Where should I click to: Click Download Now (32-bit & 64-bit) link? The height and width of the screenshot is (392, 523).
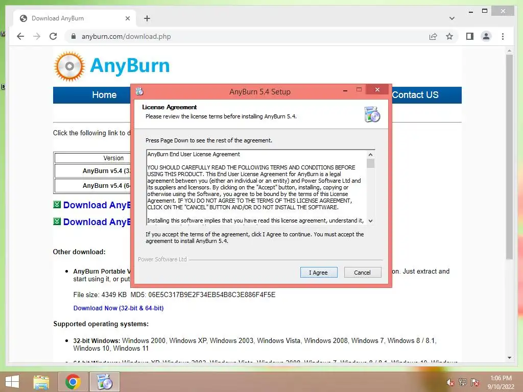(118, 308)
